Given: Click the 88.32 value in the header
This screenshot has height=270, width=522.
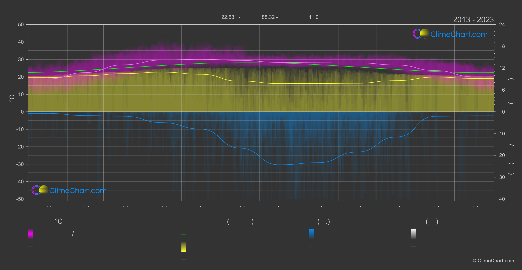Looking at the screenshot, I should (268, 17).
